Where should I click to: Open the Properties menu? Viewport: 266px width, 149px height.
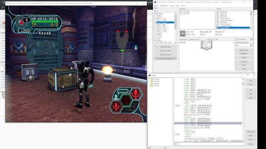point(164,5)
